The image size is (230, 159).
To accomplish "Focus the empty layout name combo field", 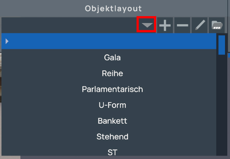I will [x=69, y=25].
